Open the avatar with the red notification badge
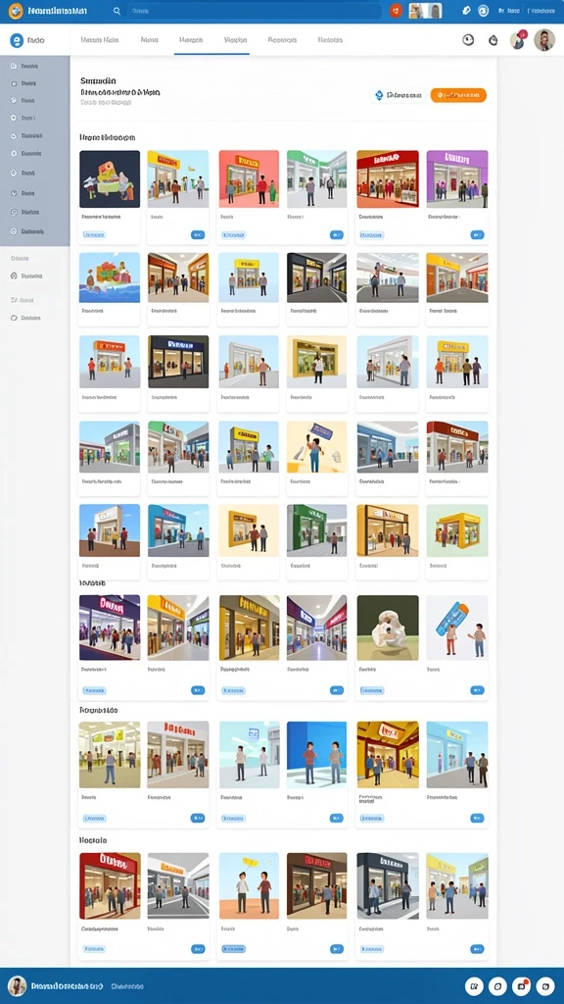The image size is (564, 1004). [518, 39]
